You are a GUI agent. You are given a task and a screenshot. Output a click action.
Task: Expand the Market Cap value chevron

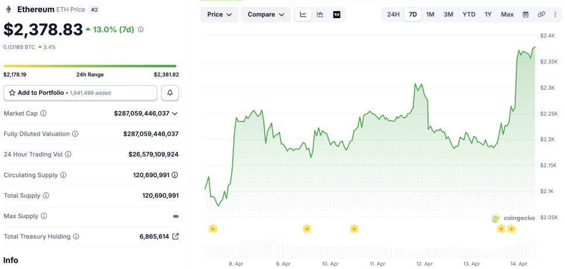pyautogui.click(x=175, y=113)
